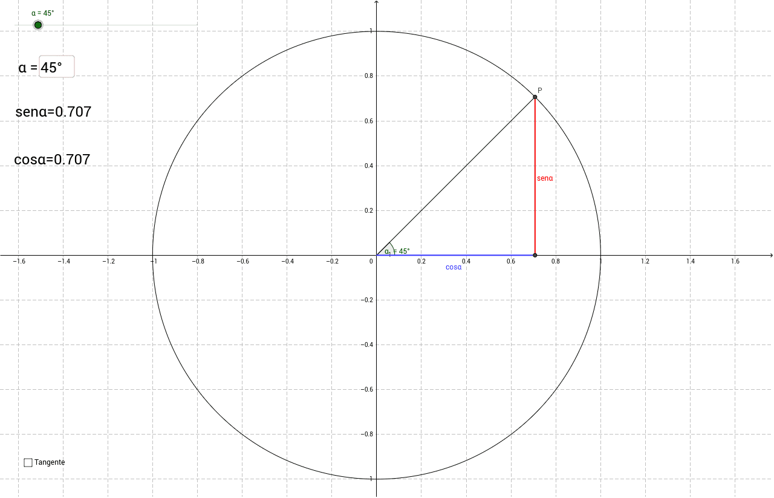This screenshot has width=774, height=498.
Task: Click the α = 45° slider caption
Action: [x=43, y=13]
